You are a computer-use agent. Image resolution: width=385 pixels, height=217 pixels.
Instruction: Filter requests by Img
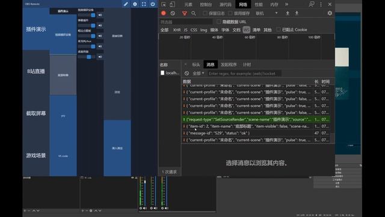tap(203, 30)
